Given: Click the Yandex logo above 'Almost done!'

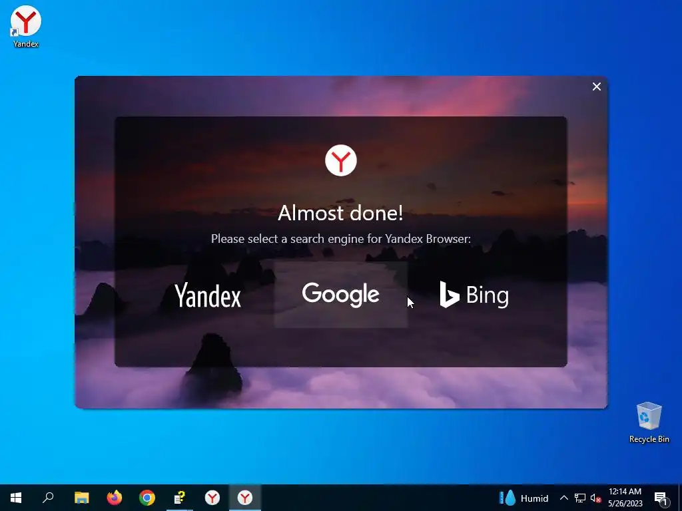Looking at the screenshot, I should click(340, 160).
